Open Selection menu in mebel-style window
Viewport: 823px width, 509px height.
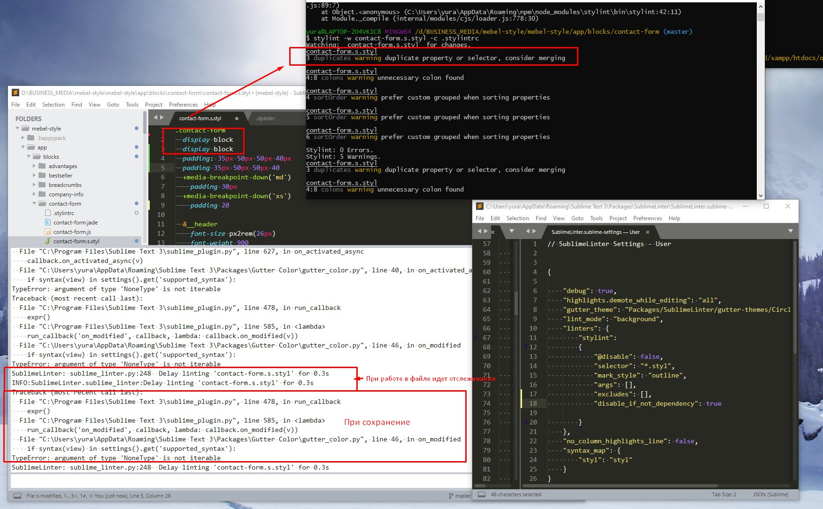click(x=54, y=105)
